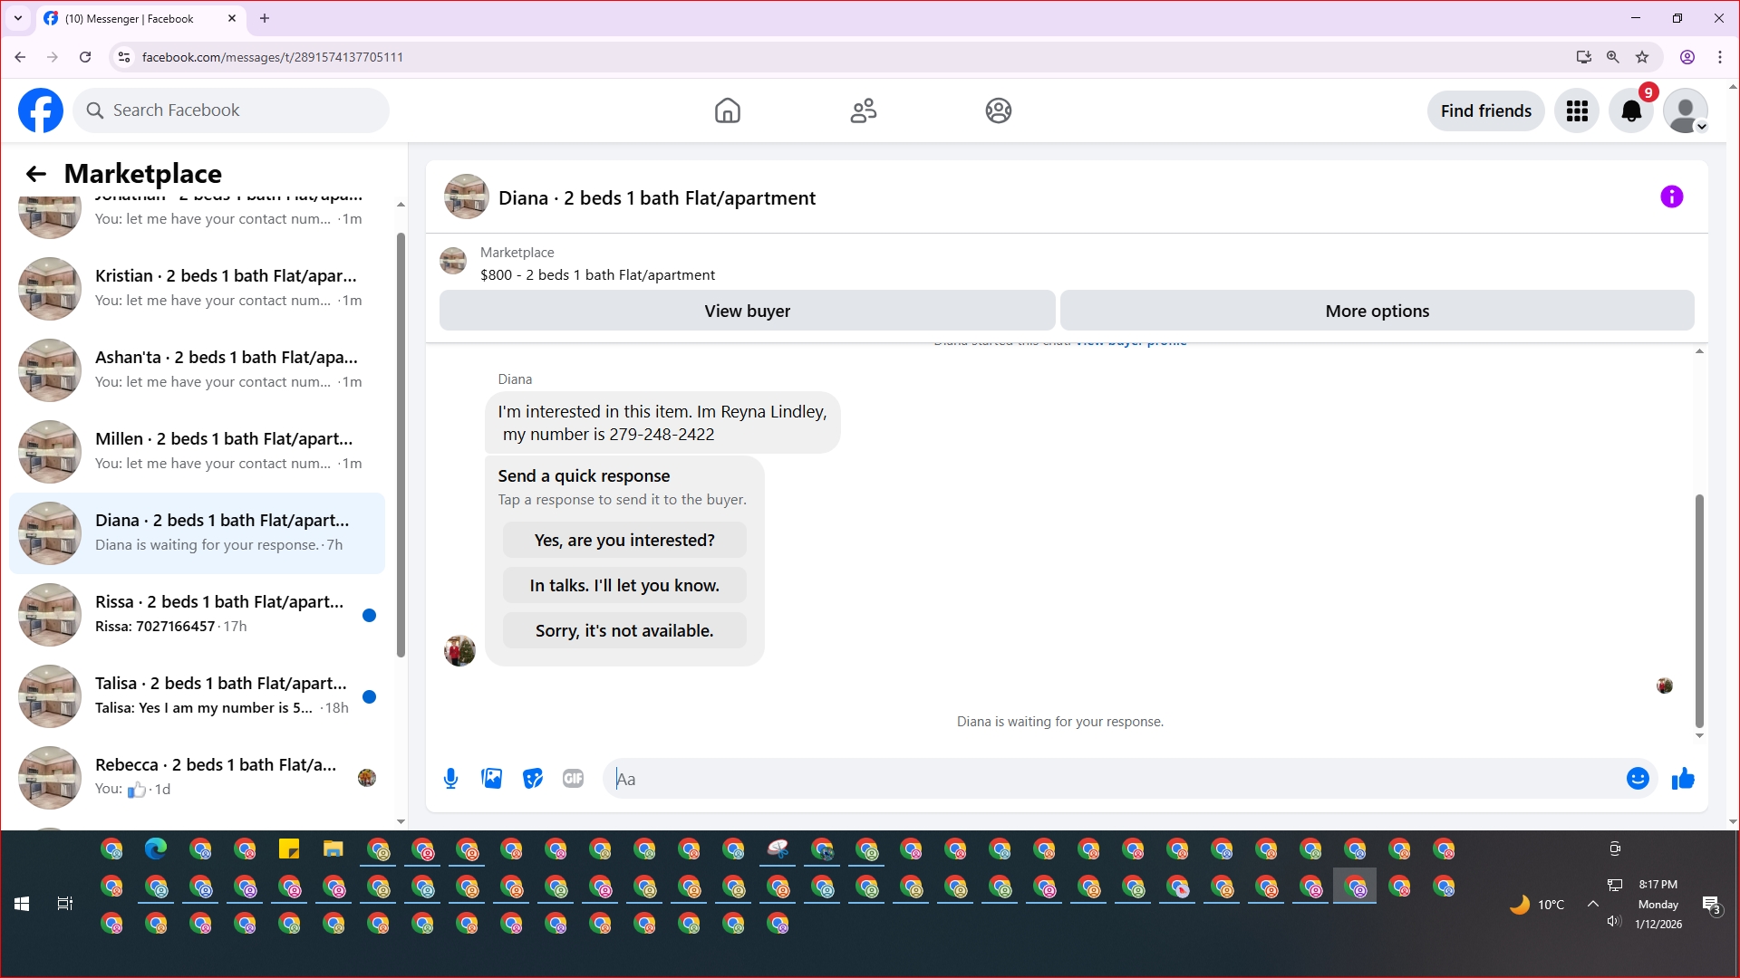Click the message text input field
1740x978 pixels.
(x=1115, y=779)
